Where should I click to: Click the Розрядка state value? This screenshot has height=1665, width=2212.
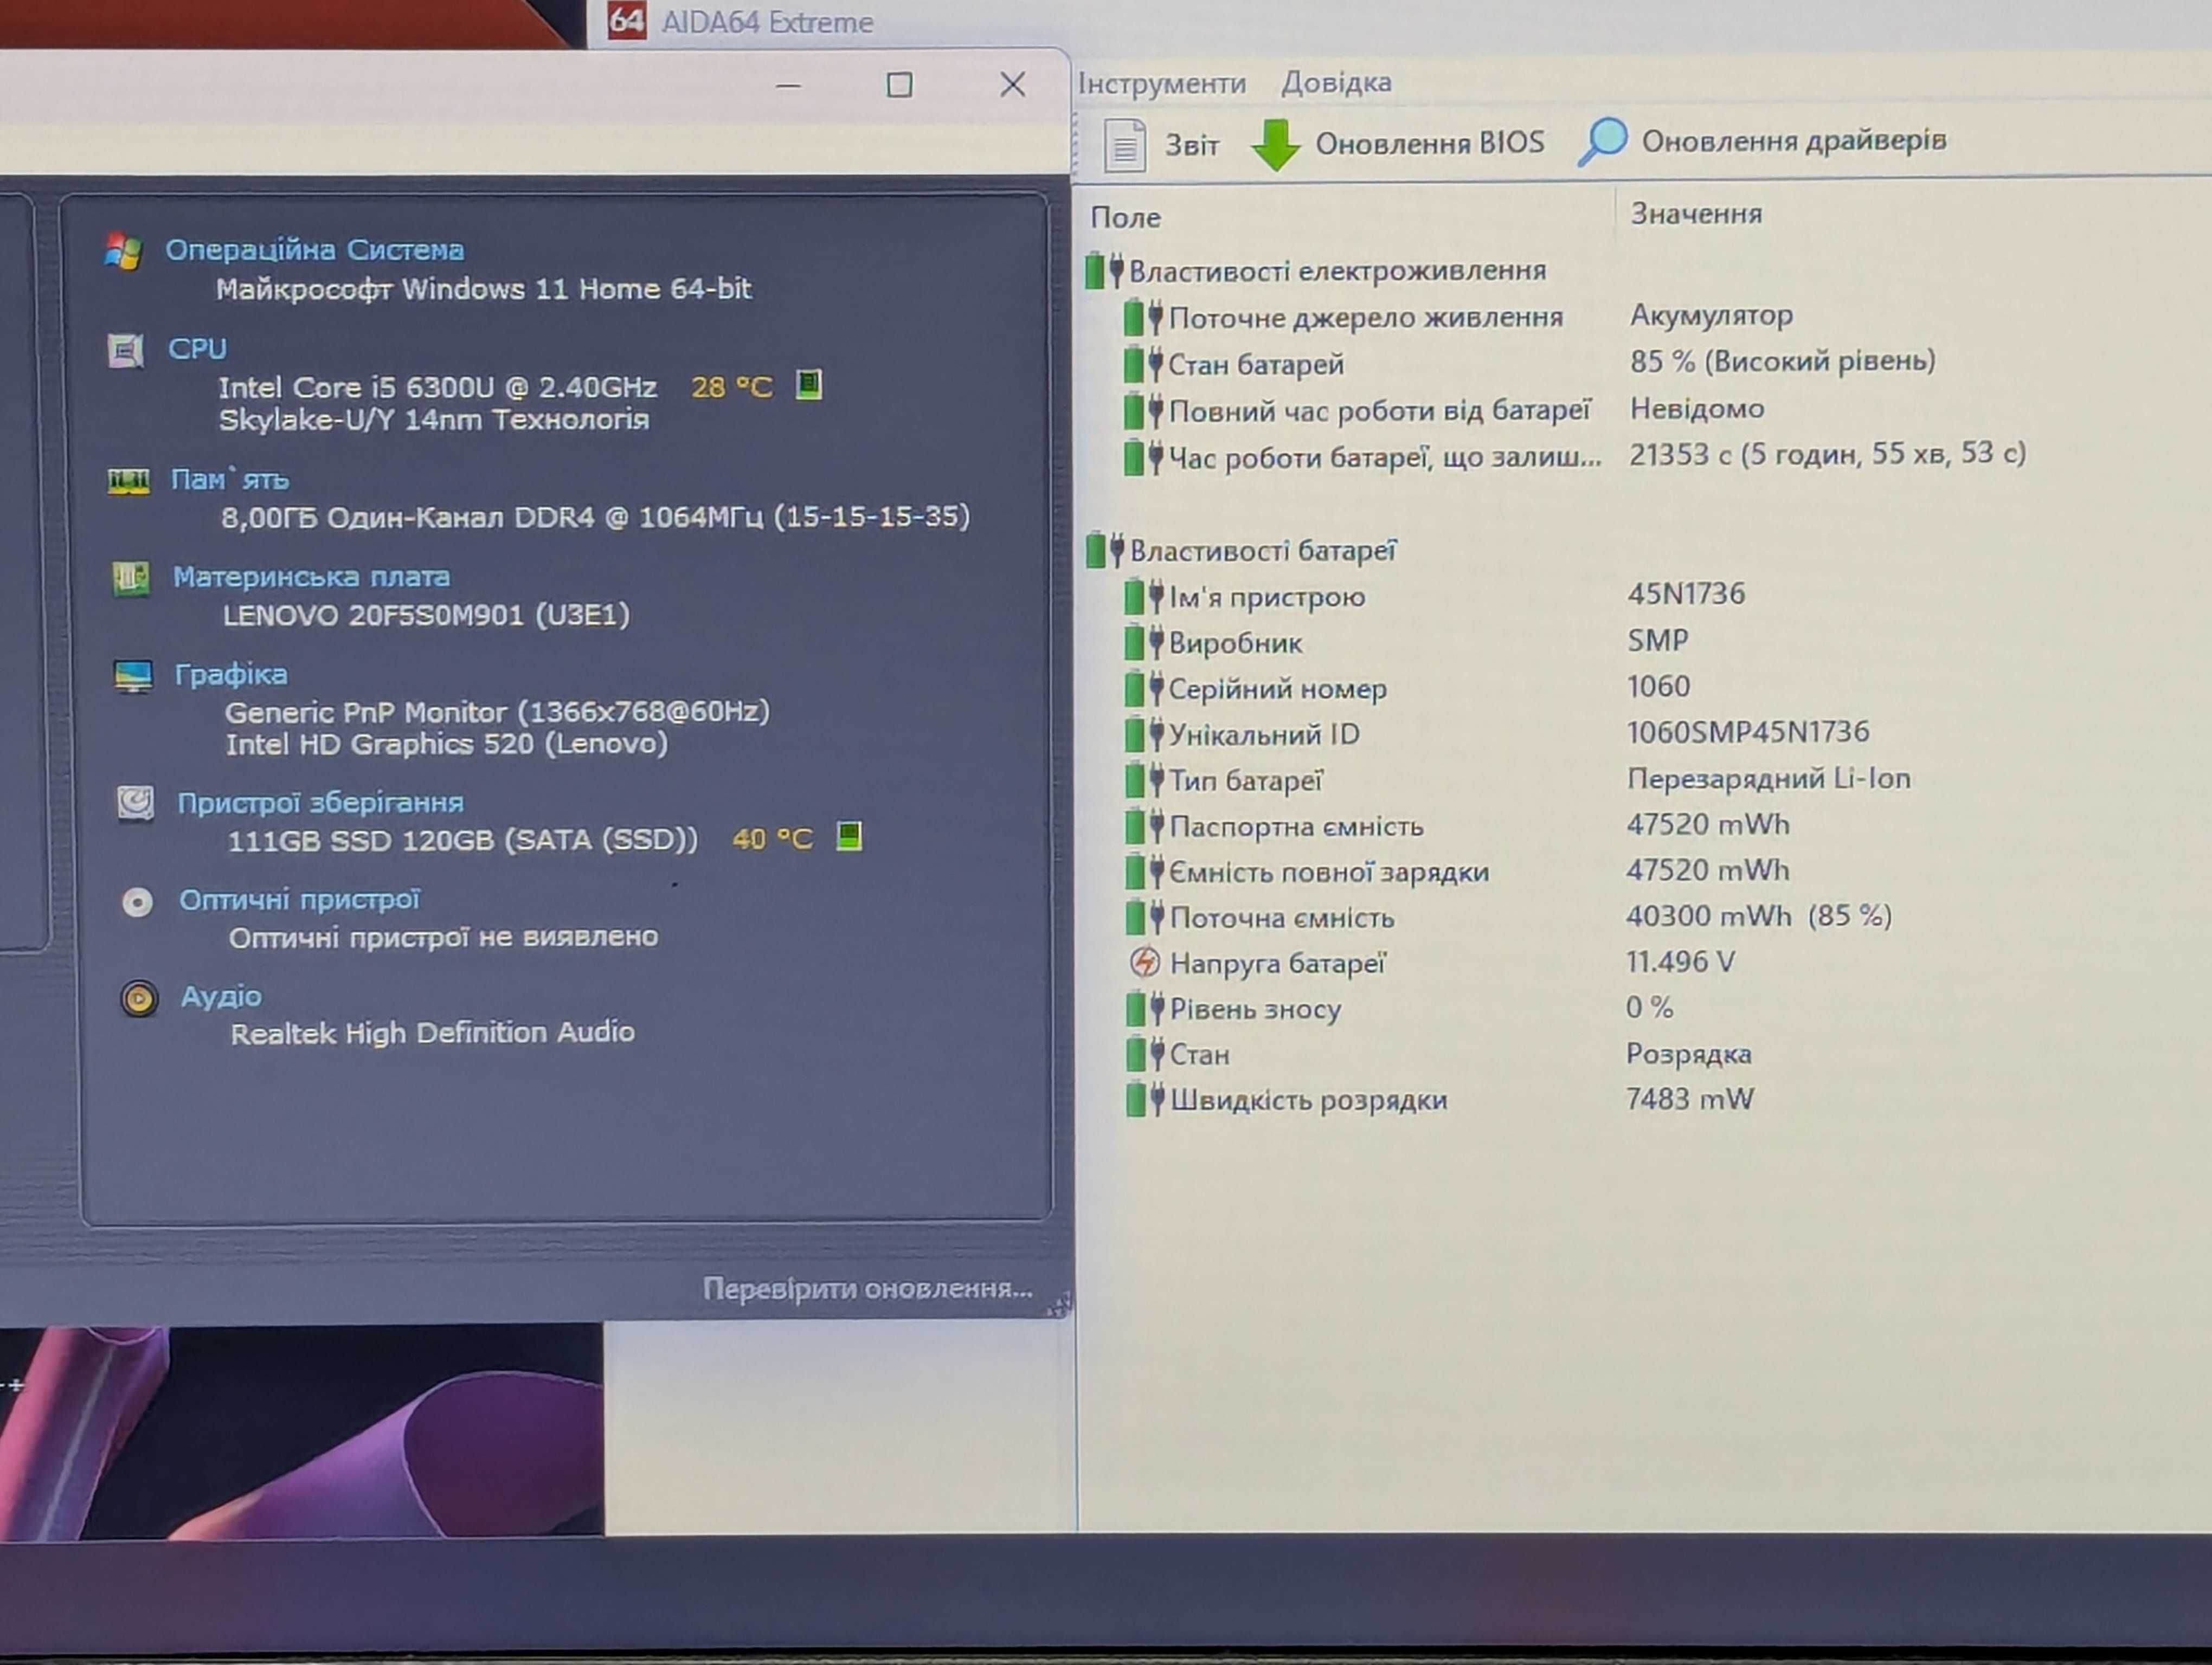pyautogui.click(x=1688, y=1054)
